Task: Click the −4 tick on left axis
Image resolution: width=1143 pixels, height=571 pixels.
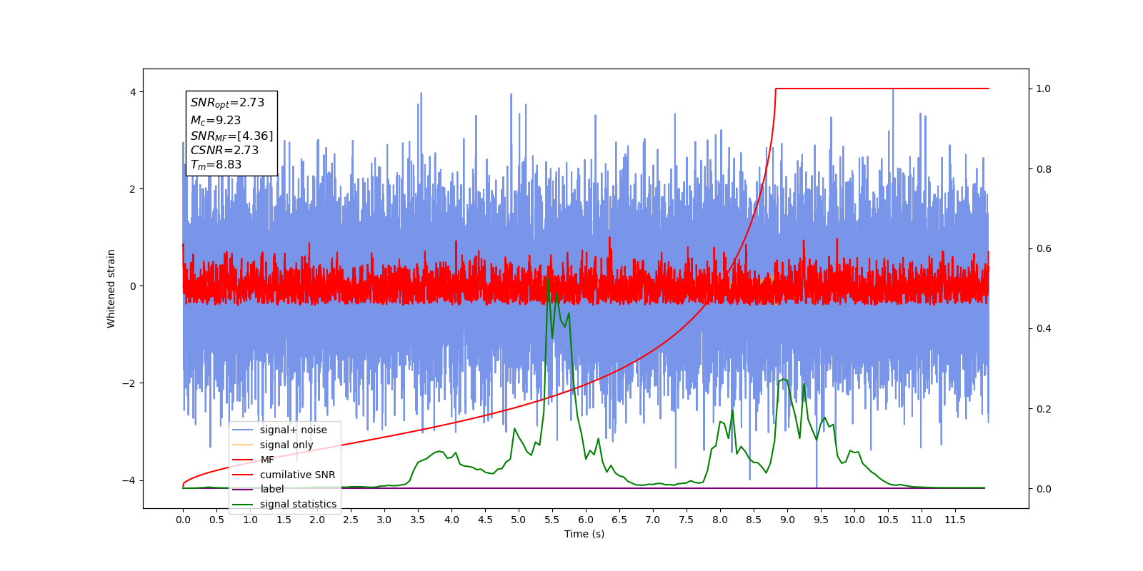Action: 129,480
